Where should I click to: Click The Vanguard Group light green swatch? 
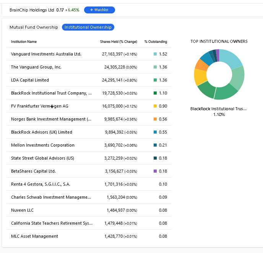pos(155,67)
